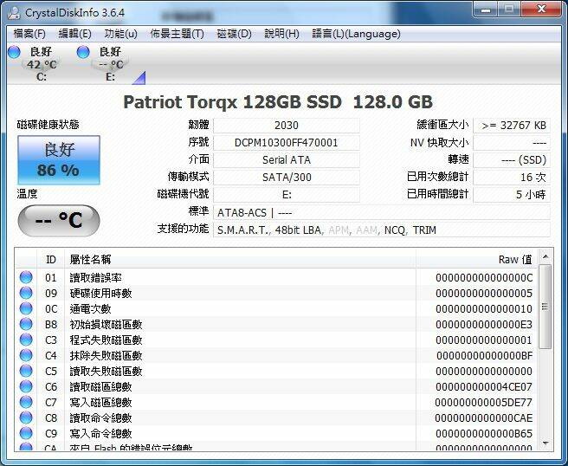Viewport: 568px width, 466px height.
Task: Click the NCQ entry in supported features
Action: coord(395,230)
